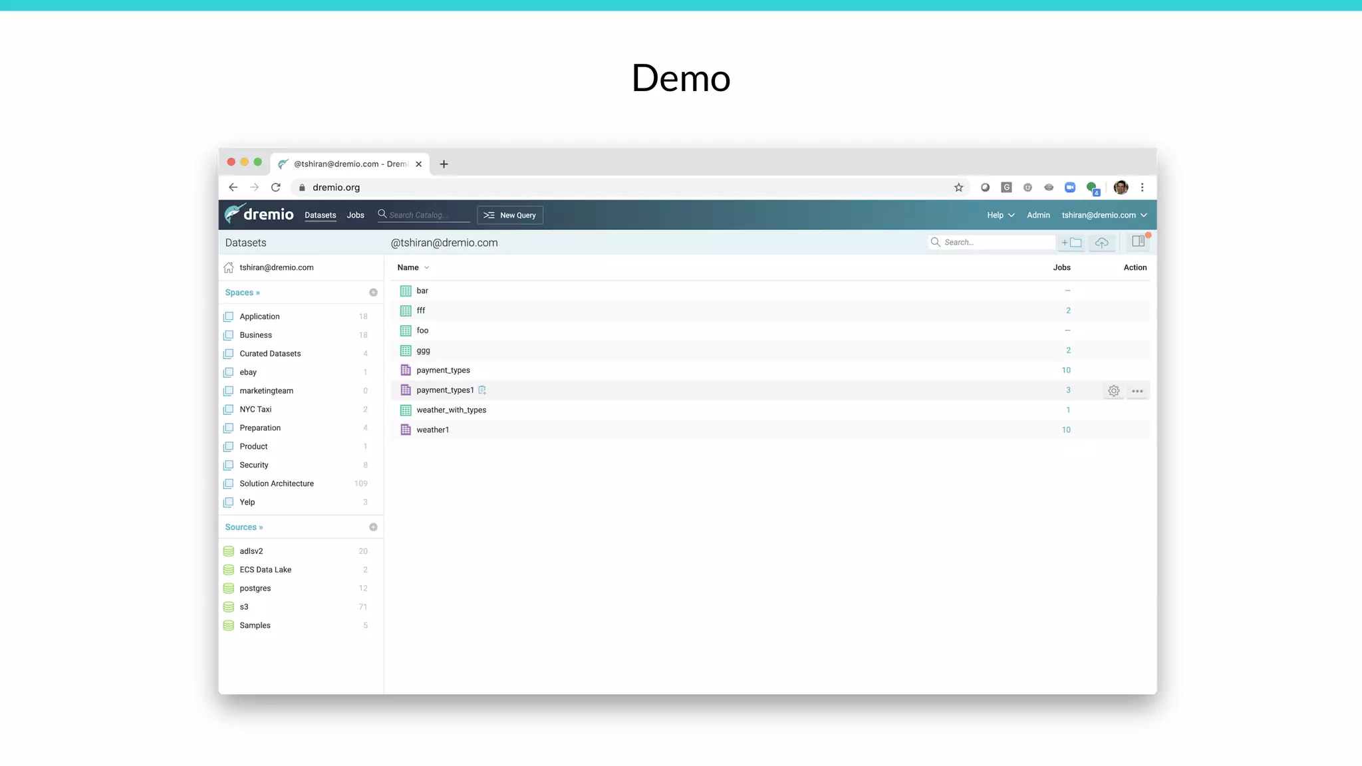
Task: Click the adlsv2 source icon
Action: coord(229,551)
